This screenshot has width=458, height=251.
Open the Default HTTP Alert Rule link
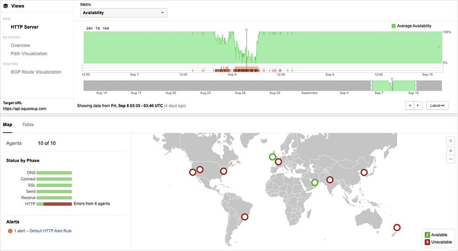[x=50, y=231]
